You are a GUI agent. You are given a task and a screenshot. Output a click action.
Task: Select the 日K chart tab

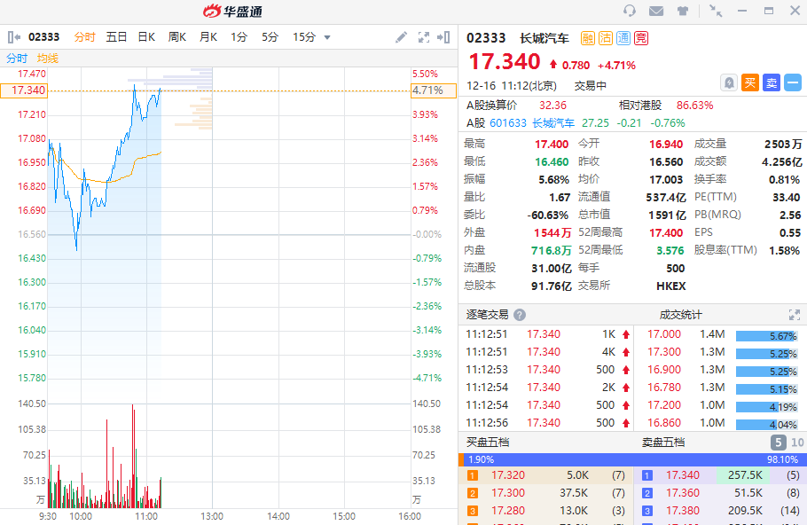[x=146, y=37]
